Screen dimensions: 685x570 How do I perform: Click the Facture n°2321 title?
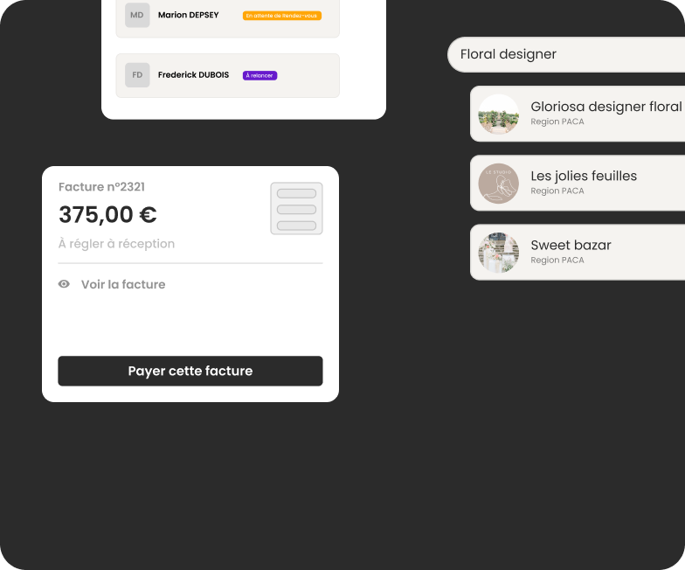tap(101, 187)
